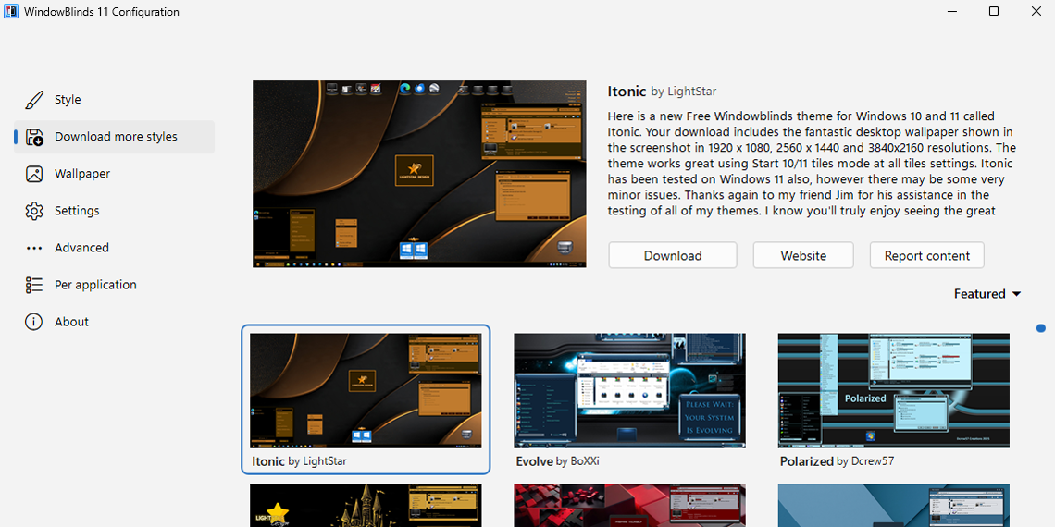Go to the Wallpaper section

115,174
